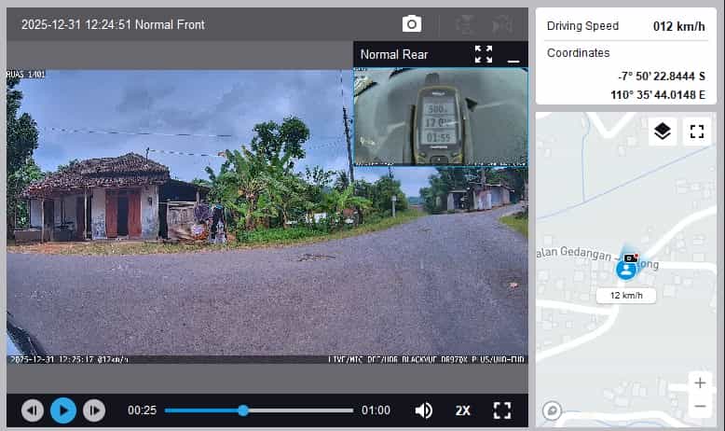Viewport: 725px width, 431px height.
Task: Open the map layers selector
Action: tap(662, 132)
